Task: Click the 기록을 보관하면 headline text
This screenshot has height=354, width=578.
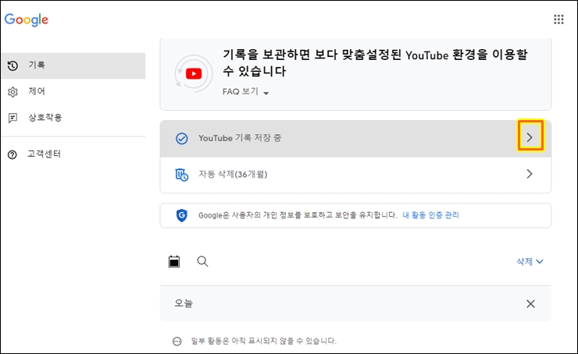Action: pos(375,62)
